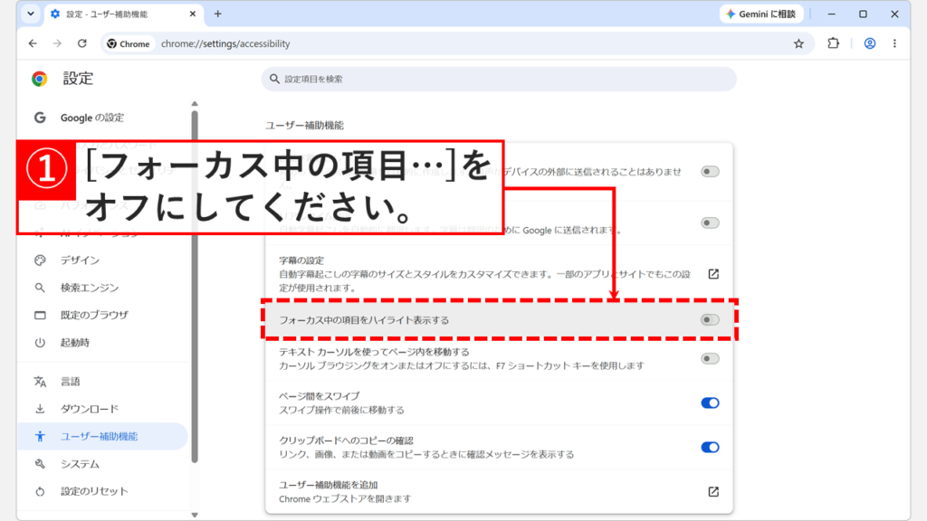Click the search magnifier icon in settings
Image resolution: width=927 pixels, height=521 pixels.
point(274,79)
